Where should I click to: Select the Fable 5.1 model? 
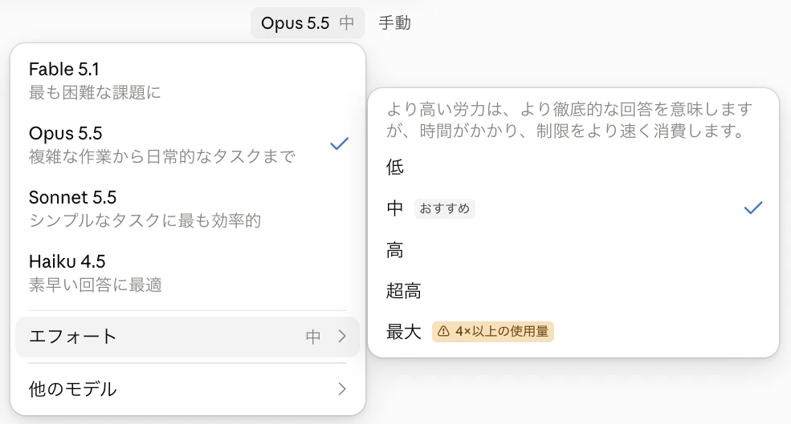tap(188, 80)
